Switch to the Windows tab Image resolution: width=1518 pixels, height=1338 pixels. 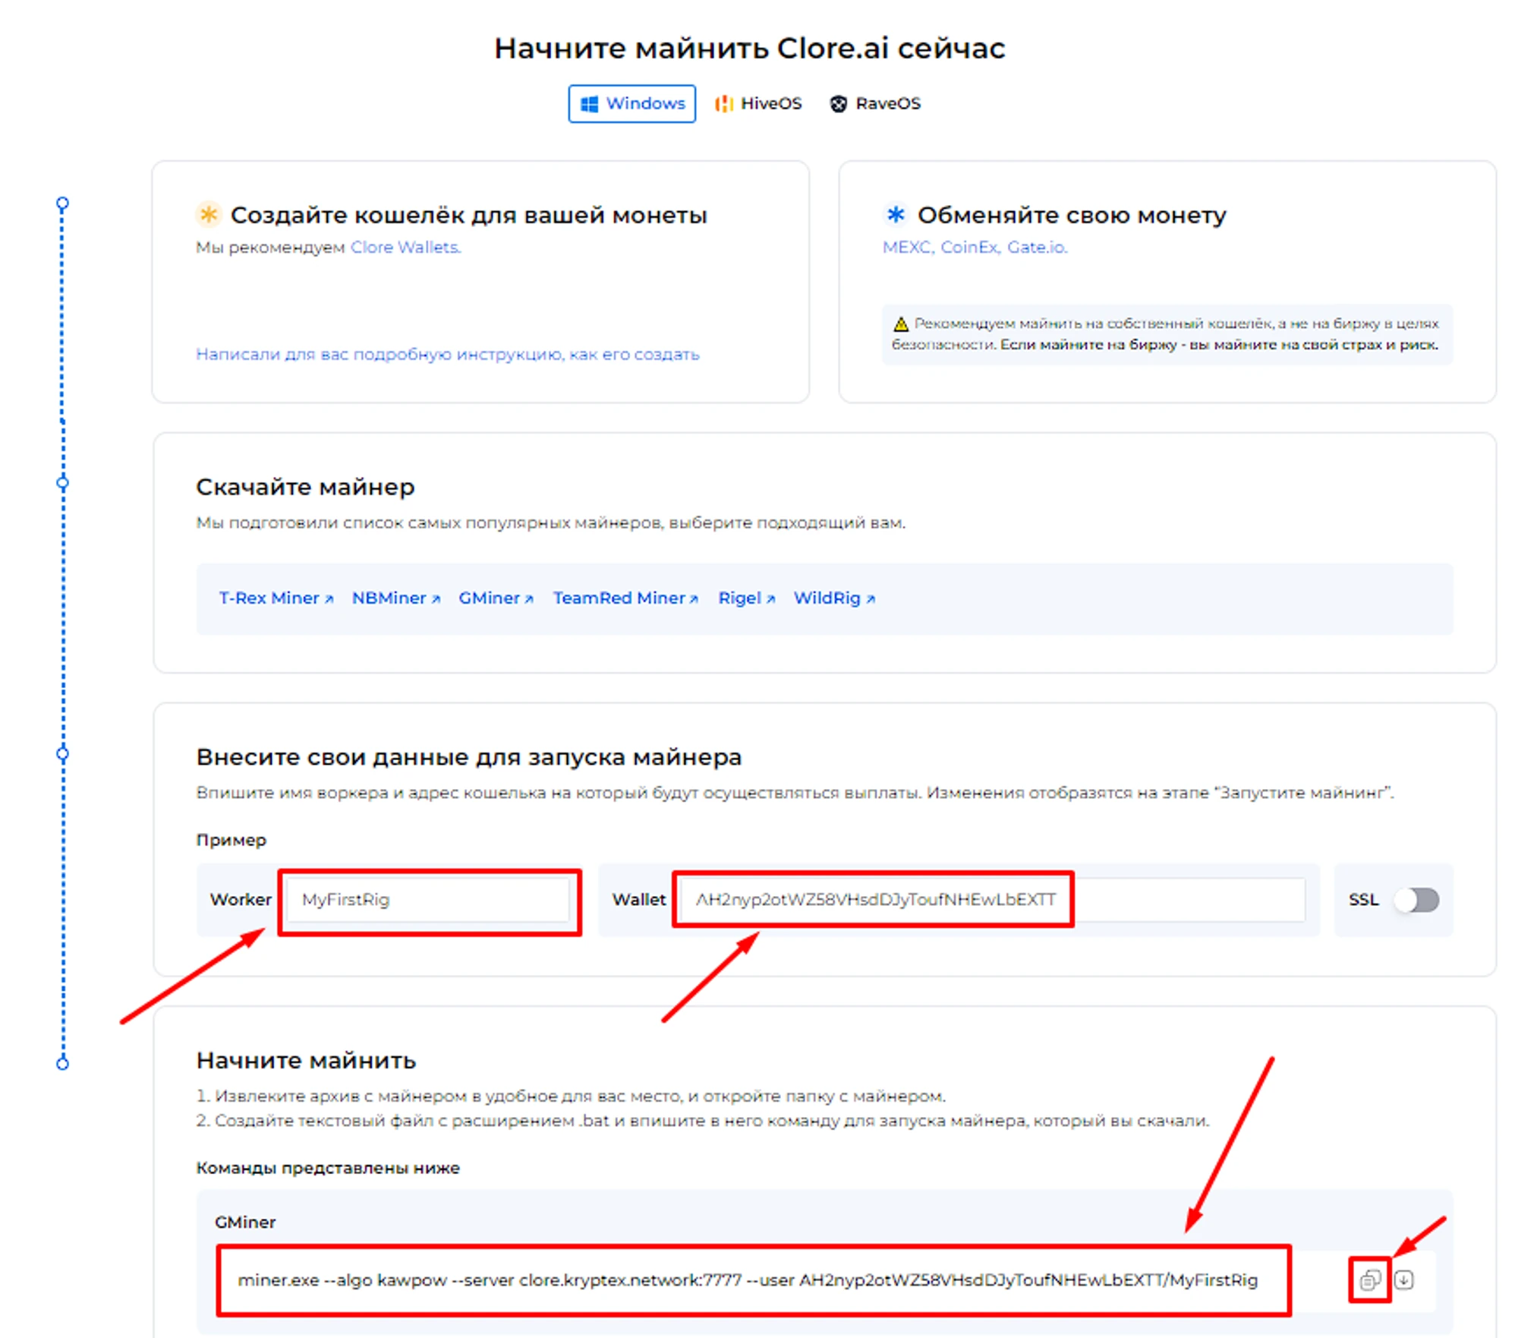tap(631, 103)
